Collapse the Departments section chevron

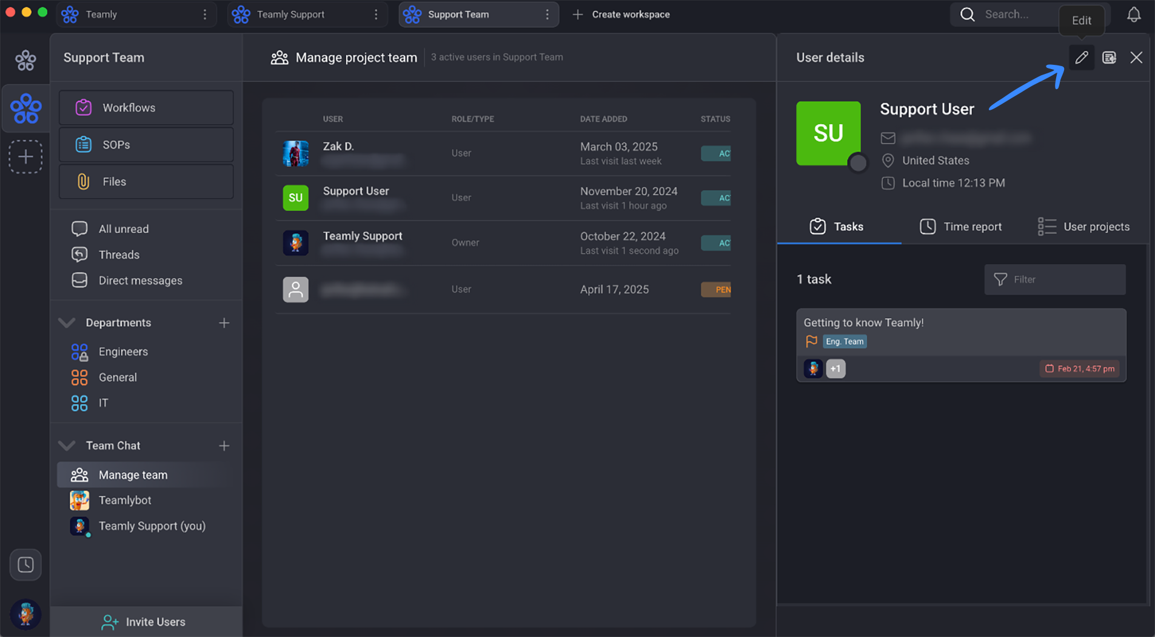tap(67, 322)
